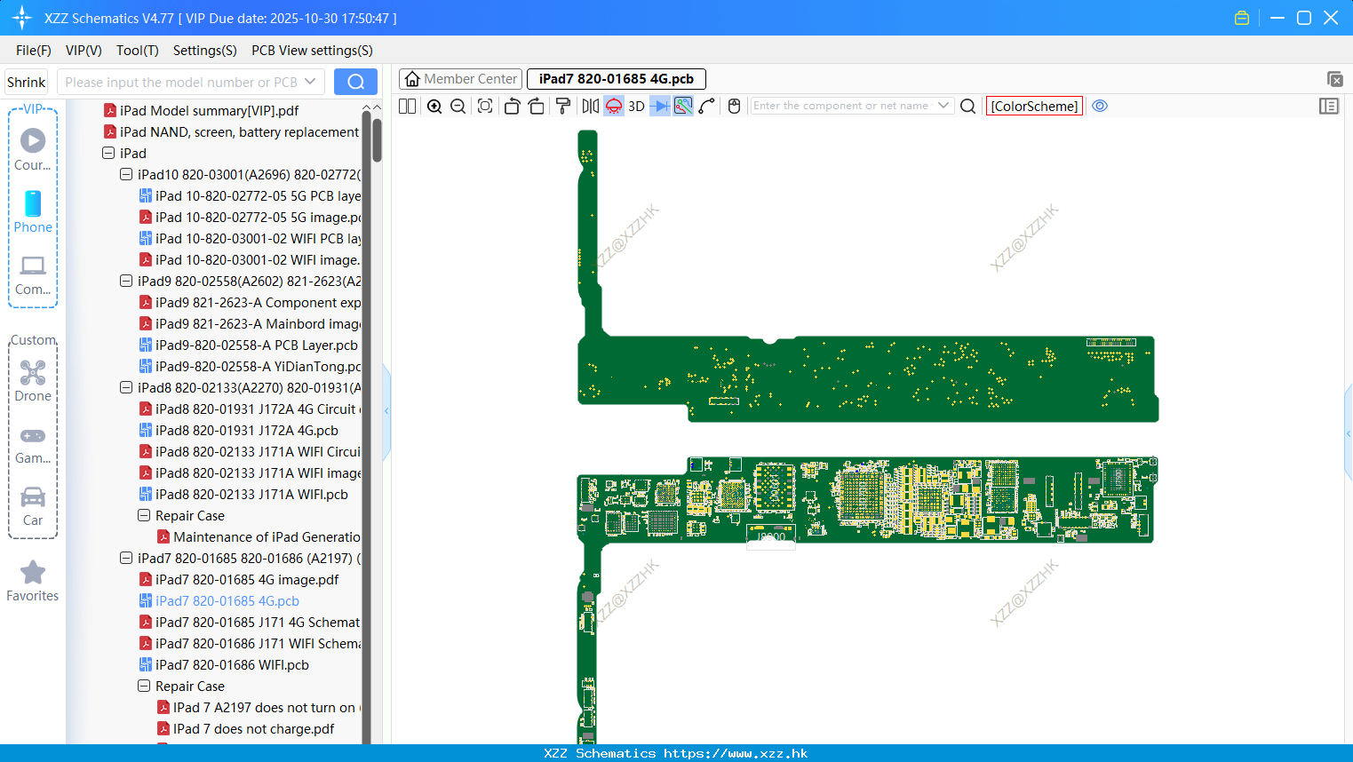Open the Courses category in the sidebar
1353x762 pixels.
point(33,149)
